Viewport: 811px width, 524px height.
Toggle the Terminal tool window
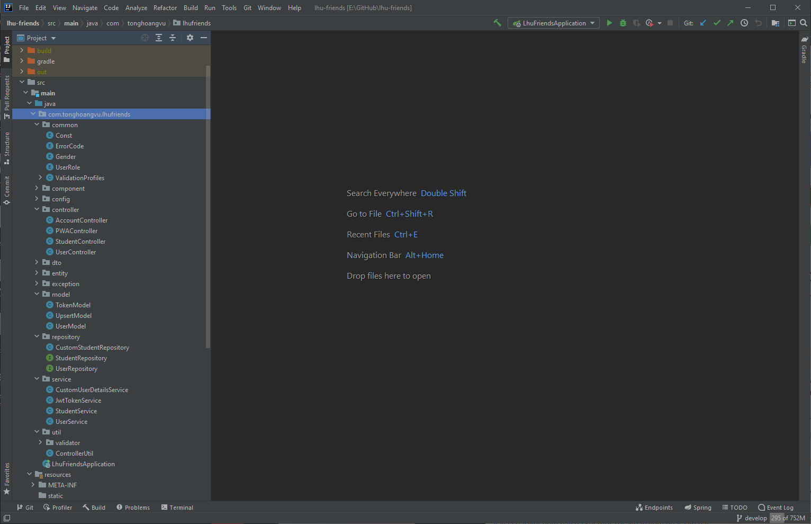pyautogui.click(x=177, y=508)
